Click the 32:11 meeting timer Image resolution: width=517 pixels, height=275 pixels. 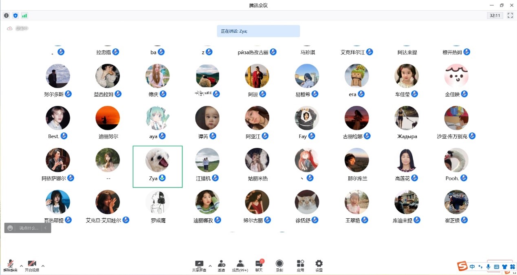[x=495, y=15]
